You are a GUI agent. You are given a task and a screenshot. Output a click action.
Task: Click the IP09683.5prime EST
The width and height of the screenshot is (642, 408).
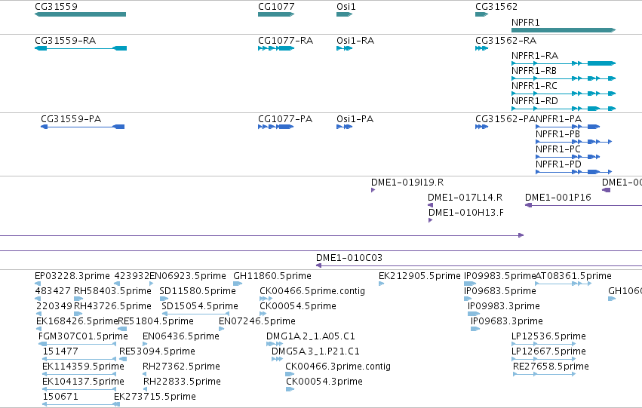click(468, 299)
